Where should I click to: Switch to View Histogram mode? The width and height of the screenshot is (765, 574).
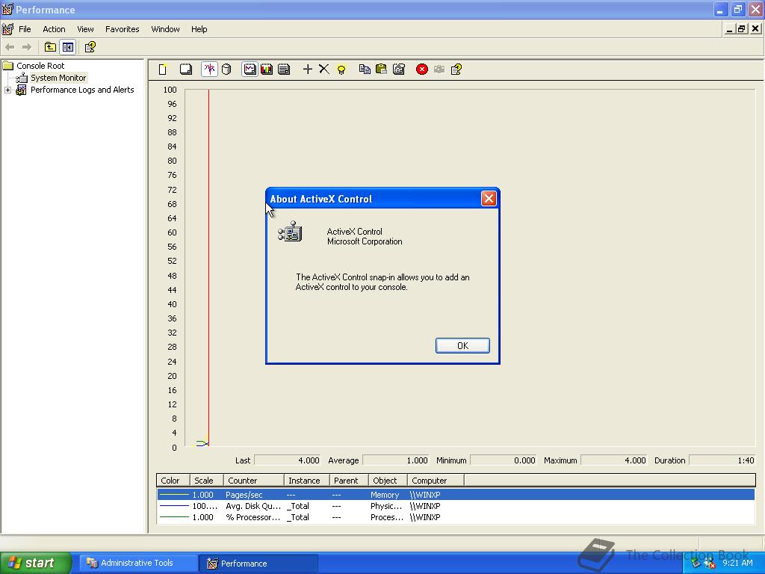click(267, 70)
